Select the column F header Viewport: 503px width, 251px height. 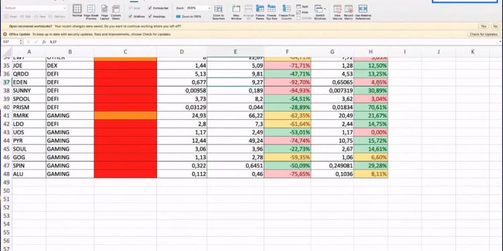[287, 52]
